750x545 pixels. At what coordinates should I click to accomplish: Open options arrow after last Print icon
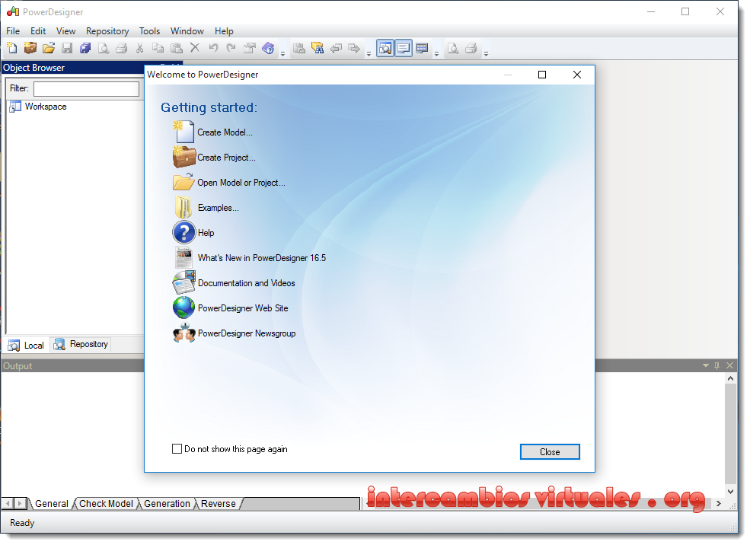486,53
